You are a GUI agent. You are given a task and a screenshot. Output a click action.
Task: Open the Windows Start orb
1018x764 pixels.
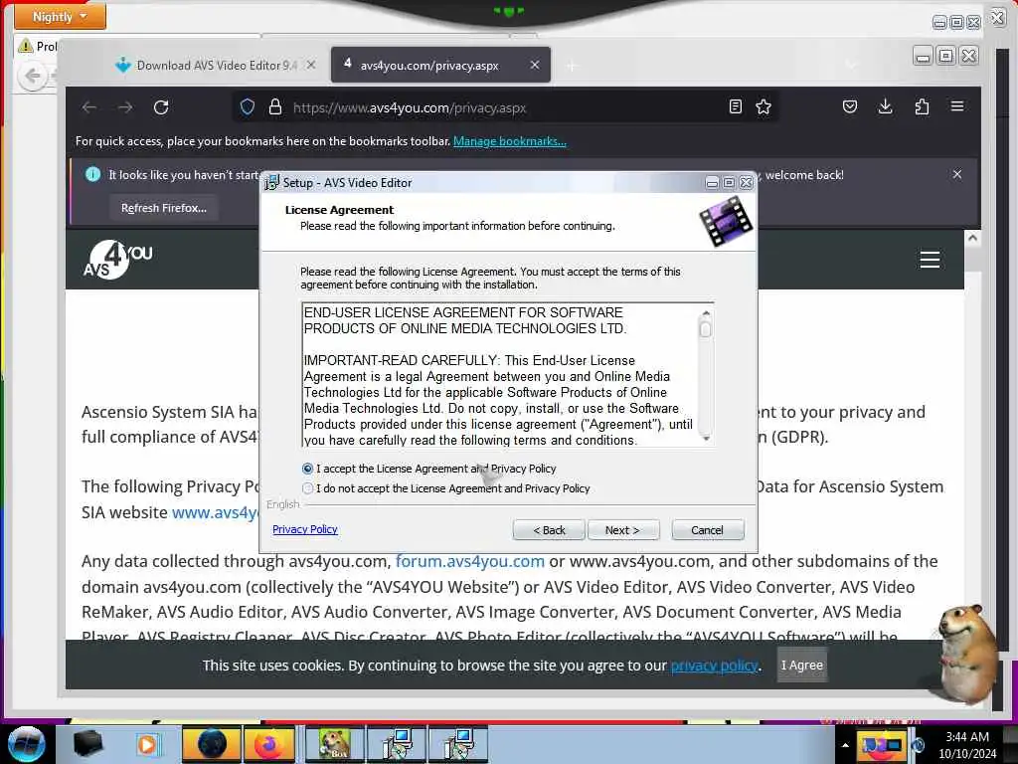pos(26,744)
